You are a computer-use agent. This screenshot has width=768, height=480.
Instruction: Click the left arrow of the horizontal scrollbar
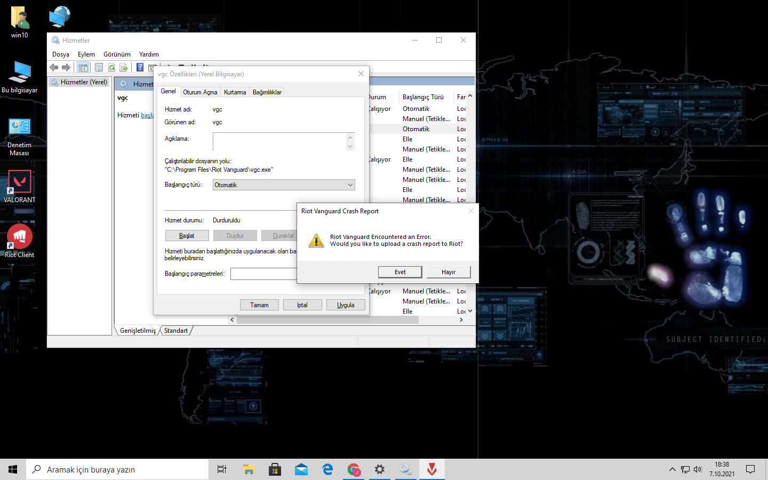[x=232, y=320]
